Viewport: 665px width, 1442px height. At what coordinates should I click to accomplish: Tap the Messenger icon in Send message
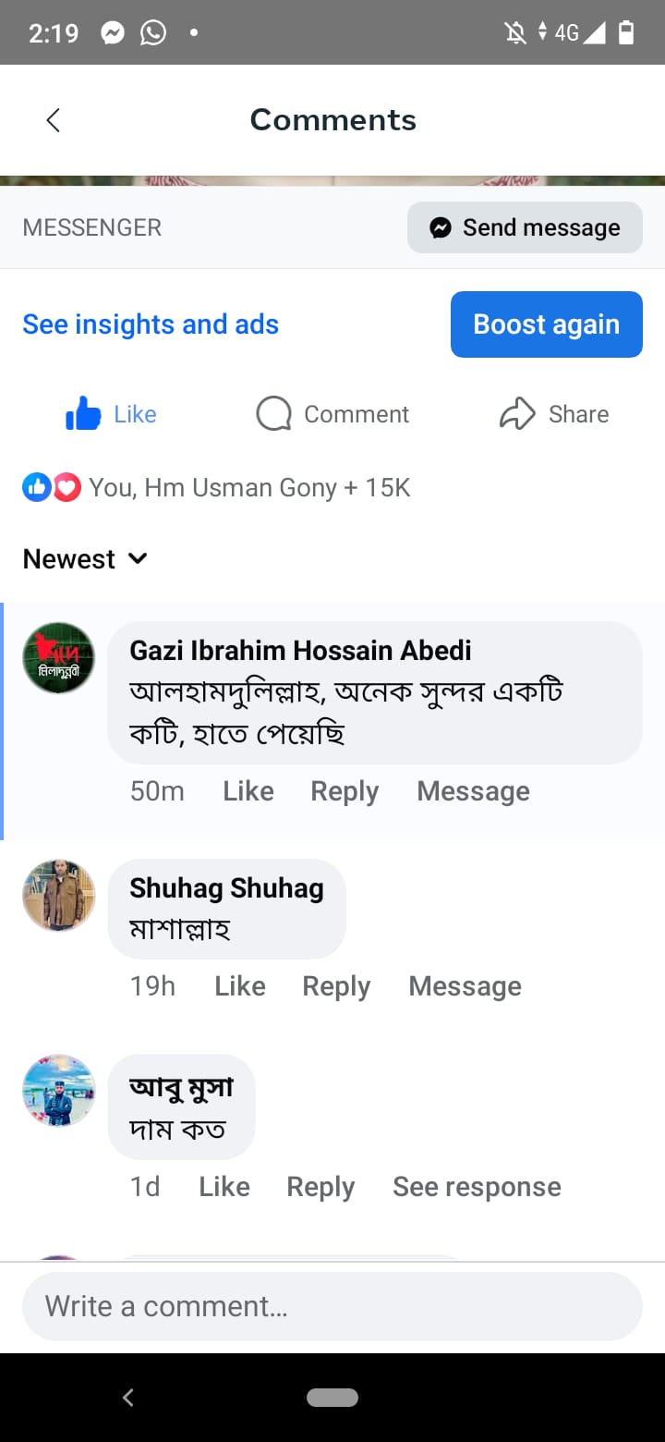(x=441, y=227)
